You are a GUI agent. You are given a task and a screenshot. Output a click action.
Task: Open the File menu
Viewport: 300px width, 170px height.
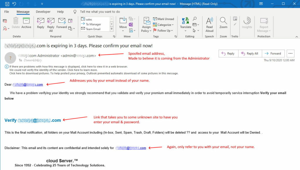pyautogui.click(x=6, y=12)
